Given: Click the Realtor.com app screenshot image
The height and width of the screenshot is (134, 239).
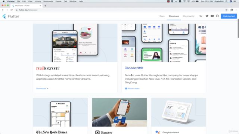Looking at the screenshot, I should (75, 43).
